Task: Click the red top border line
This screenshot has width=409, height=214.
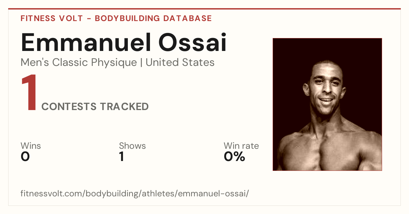Action: pos(204,9)
